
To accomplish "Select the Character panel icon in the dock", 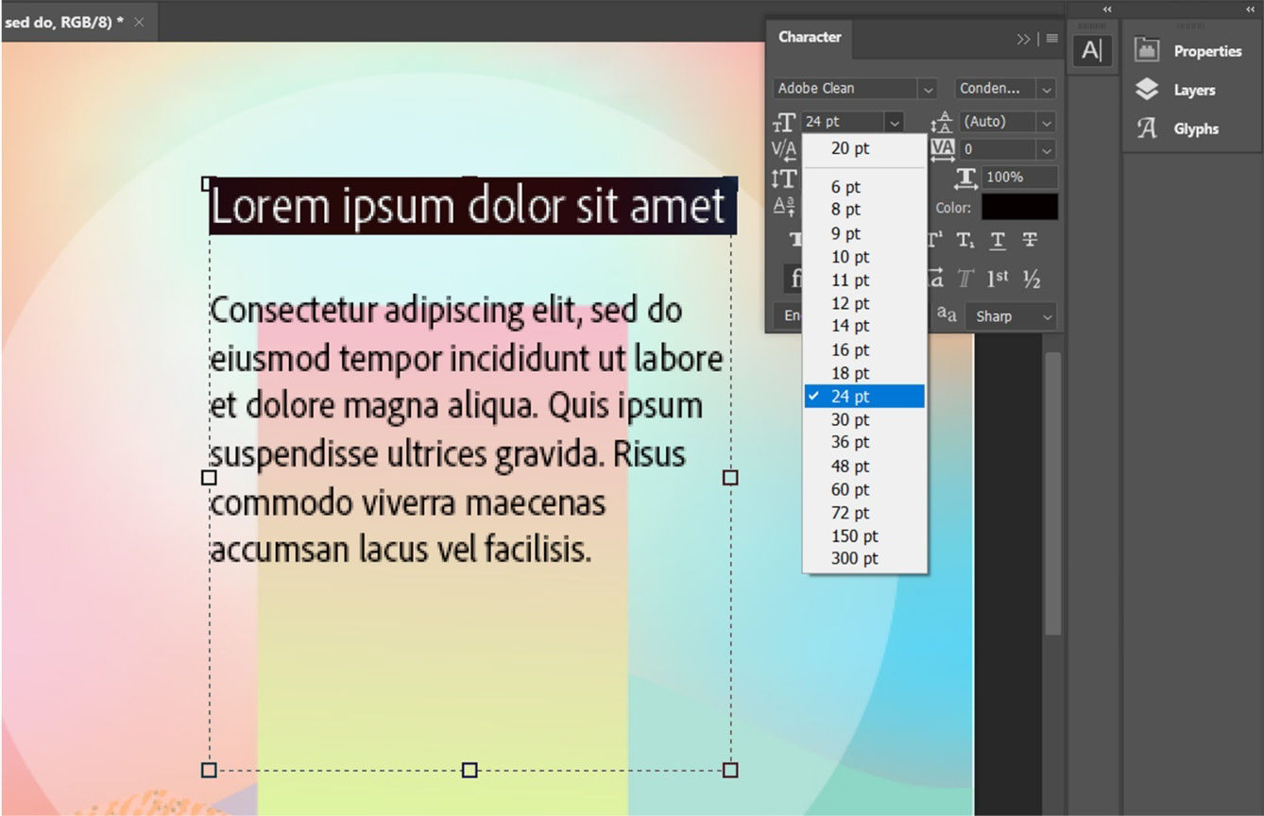I will pyautogui.click(x=1092, y=51).
